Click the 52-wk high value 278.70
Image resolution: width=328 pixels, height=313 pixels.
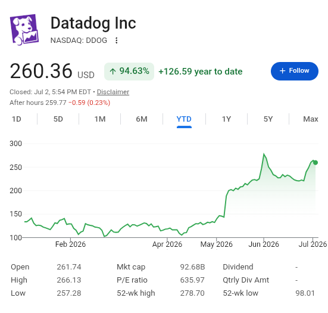pos(192,293)
